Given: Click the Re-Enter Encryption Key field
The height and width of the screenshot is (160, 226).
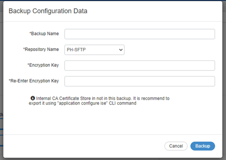Looking at the screenshot, I should tap(140, 81).
